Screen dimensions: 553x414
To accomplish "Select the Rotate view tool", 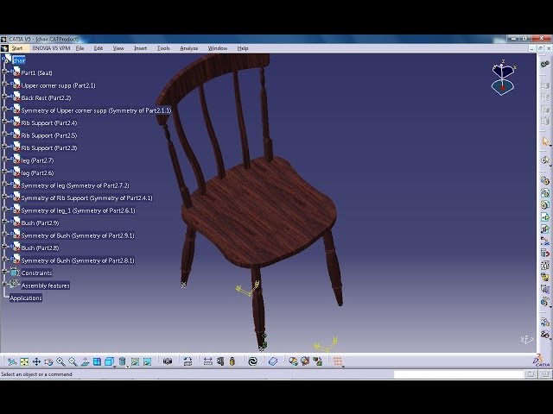I will pos(48,361).
